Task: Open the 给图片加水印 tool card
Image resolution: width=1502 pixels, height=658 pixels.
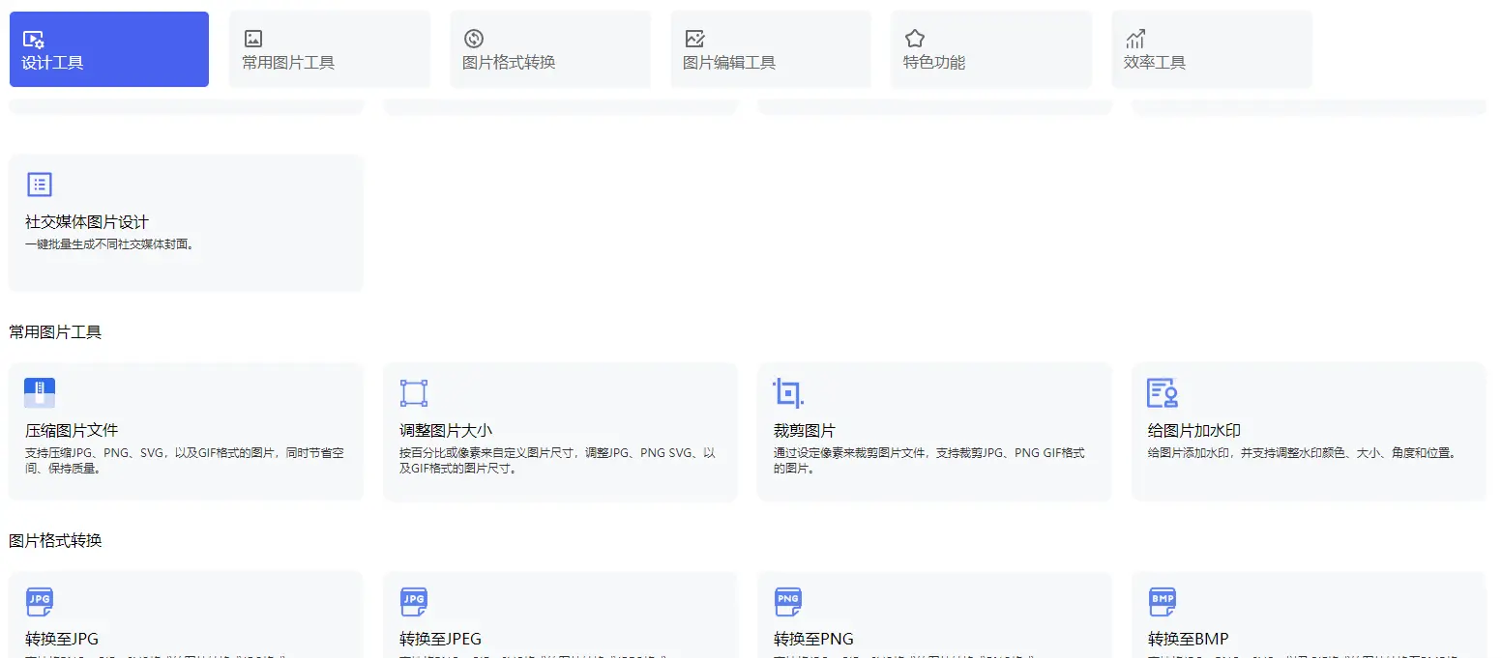Action: tap(1308, 431)
